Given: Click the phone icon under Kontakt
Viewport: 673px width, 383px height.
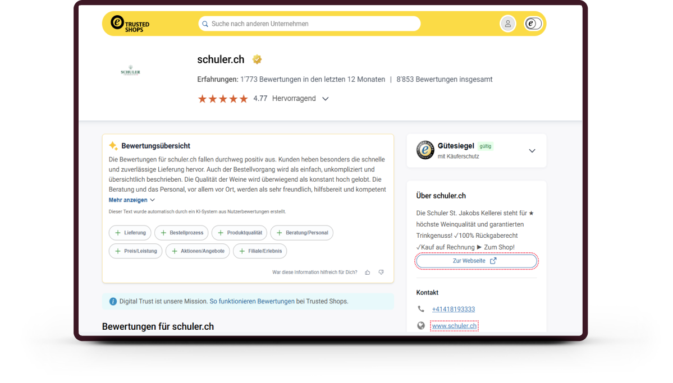Looking at the screenshot, I should (x=421, y=309).
